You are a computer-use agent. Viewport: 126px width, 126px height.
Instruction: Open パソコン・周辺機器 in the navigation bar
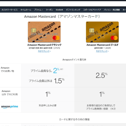(112, 10)
